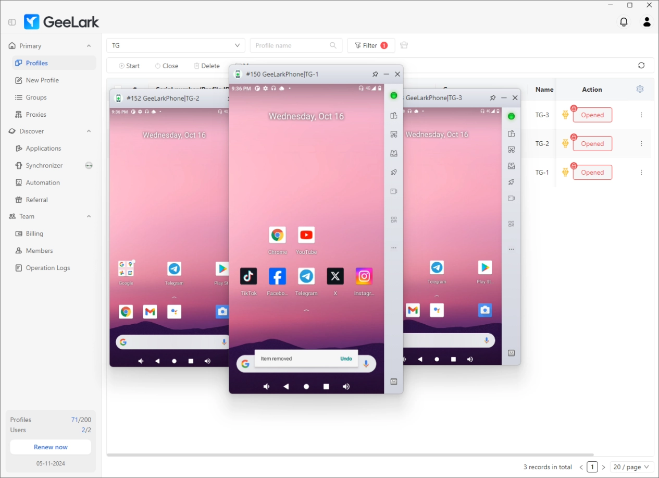
Task: Click the Renew now button
Action: pyautogui.click(x=51, y=447)
